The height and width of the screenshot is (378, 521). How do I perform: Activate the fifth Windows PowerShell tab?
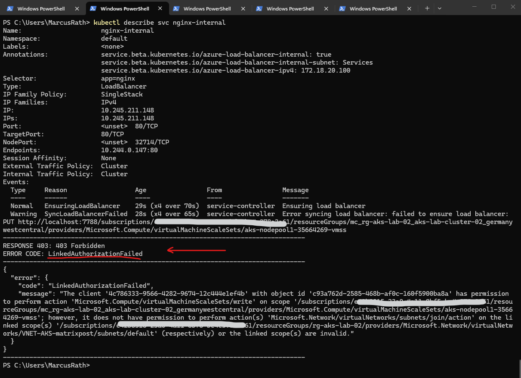(373, 8)
